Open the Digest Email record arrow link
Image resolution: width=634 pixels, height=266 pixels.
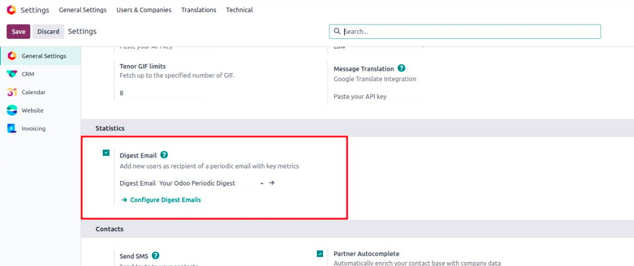[272, 183]
